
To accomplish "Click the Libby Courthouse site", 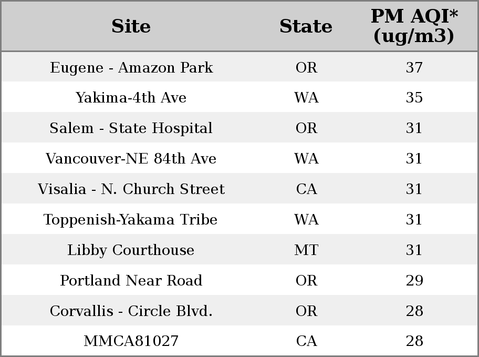I will (x=131, y=250).
